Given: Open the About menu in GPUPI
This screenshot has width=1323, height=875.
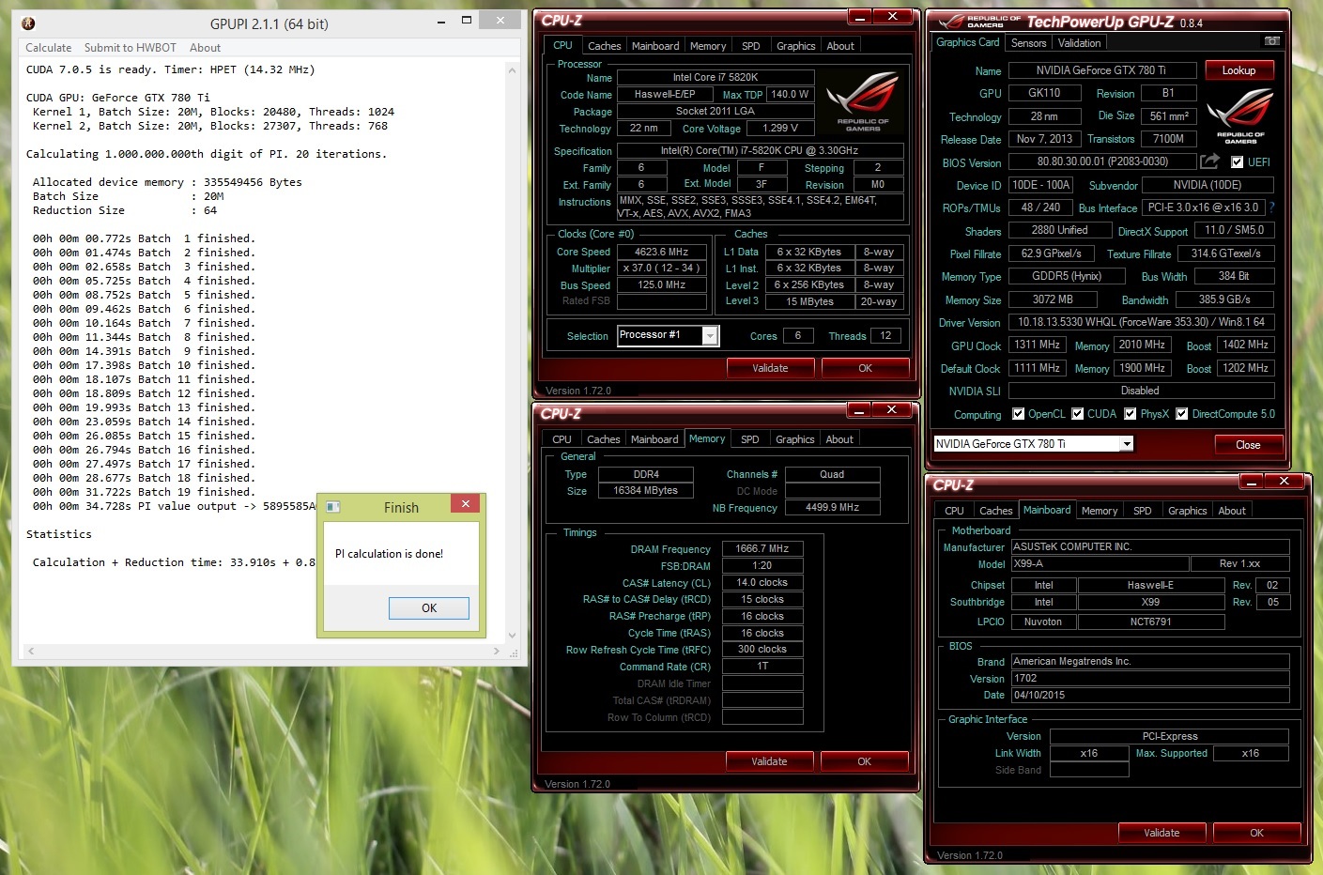Looking at the screenshot, I should click(205, 48).
